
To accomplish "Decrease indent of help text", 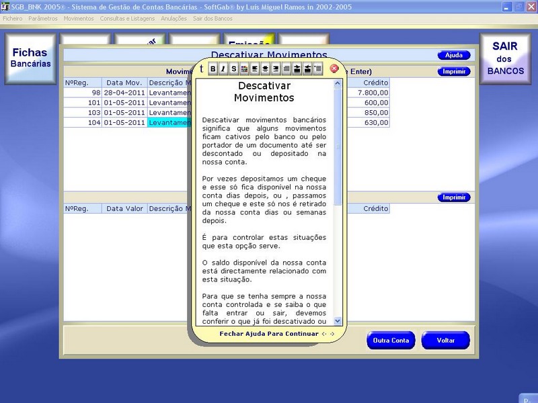I will 307,69.
